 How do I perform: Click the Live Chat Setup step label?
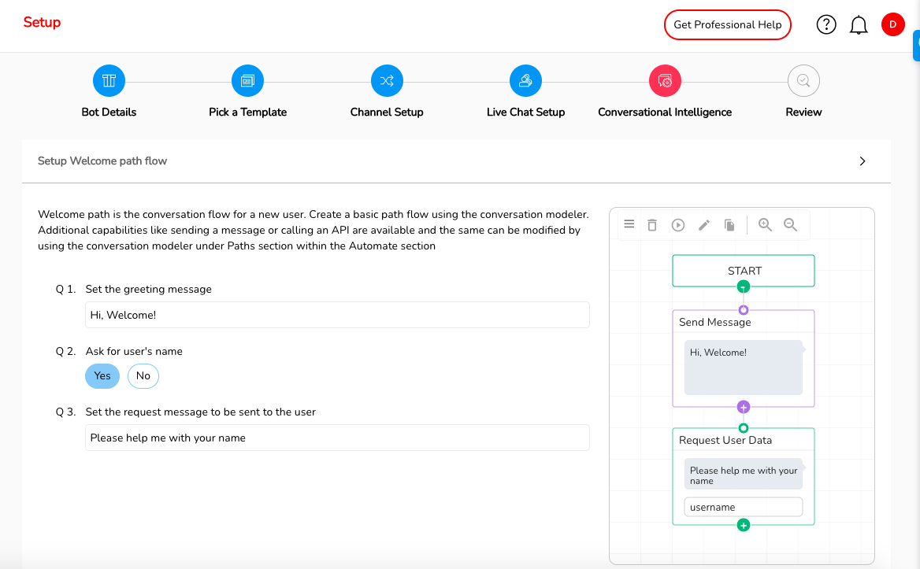[x=525, y=112]
